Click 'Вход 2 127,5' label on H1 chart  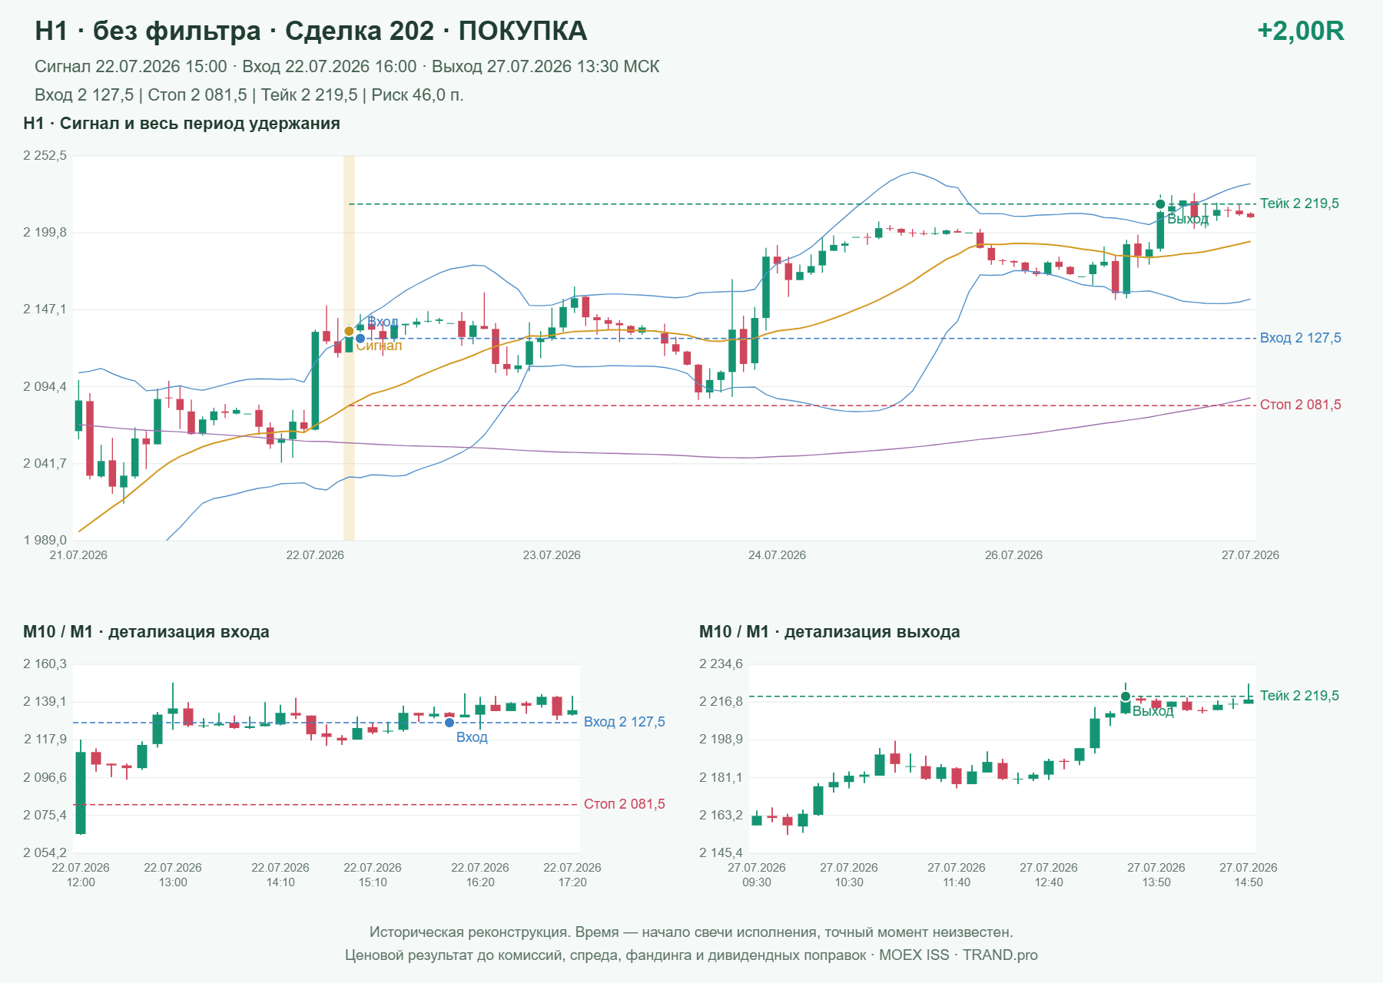pos(1300,338)
